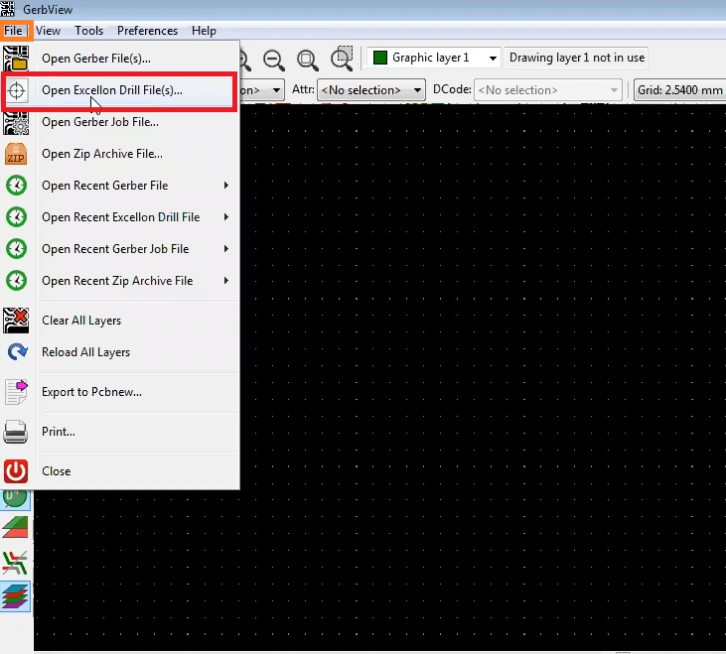
Task: Click the GerbView application icon in title bar
Action: tap(8, 8)
